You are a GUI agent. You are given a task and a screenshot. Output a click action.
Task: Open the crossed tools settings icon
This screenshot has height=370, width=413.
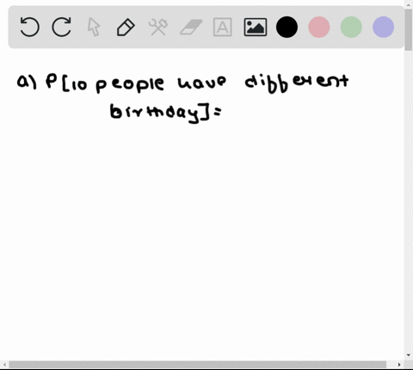click(158, 27)
